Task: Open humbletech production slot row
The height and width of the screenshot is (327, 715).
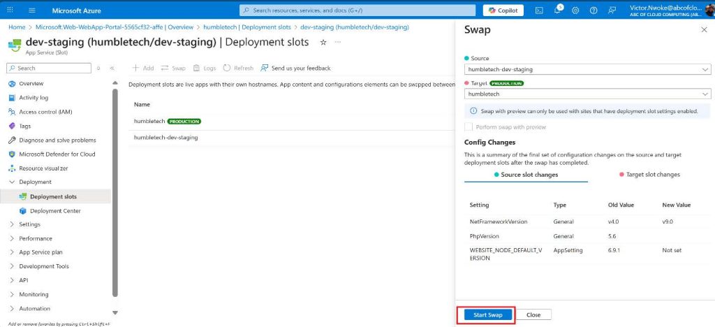Action: [292, 122]
